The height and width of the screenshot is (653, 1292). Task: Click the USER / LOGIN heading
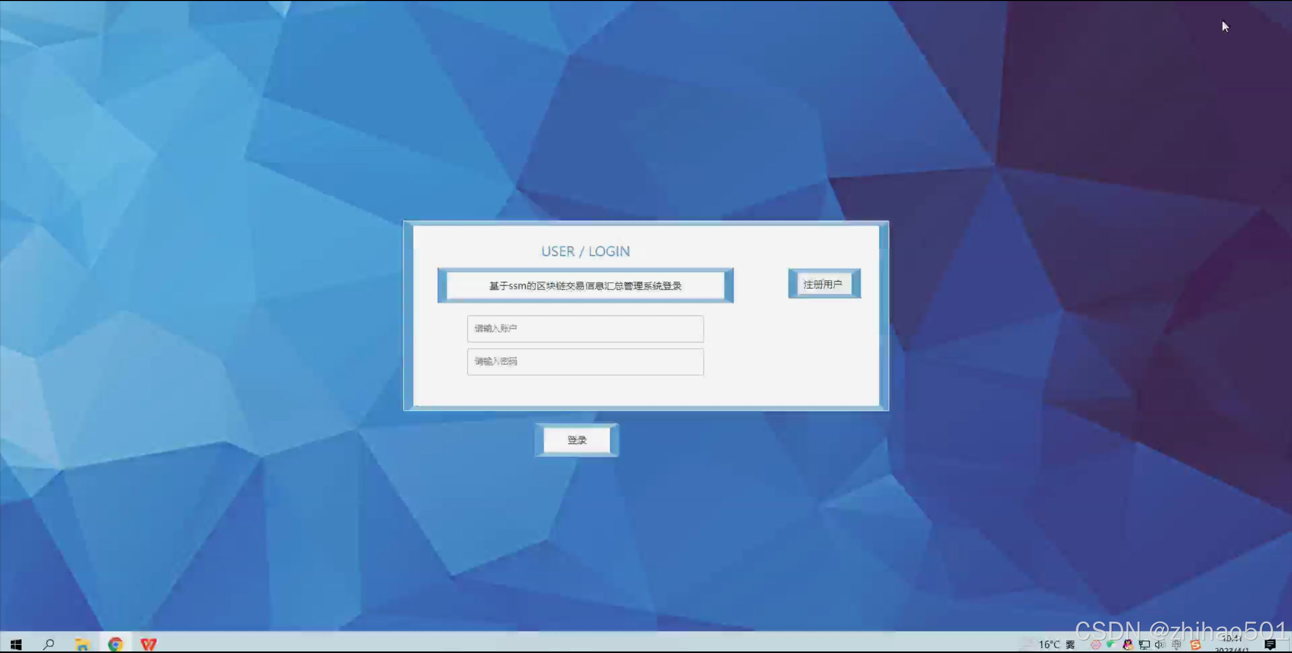pos(585,252)
